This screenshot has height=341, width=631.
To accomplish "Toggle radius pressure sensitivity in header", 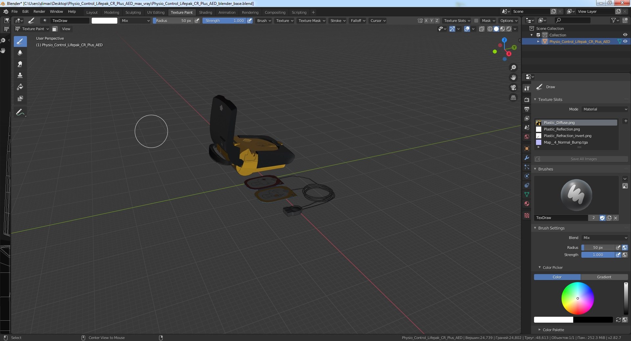I will tap(197, 21).
